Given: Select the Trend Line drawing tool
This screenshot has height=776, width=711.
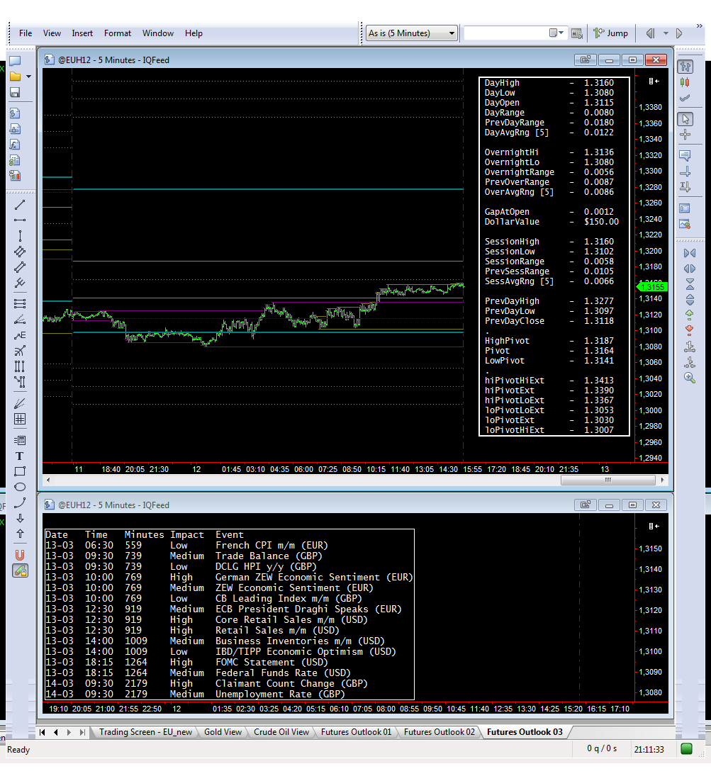Looking at the screenshot, I should (20, 204).
